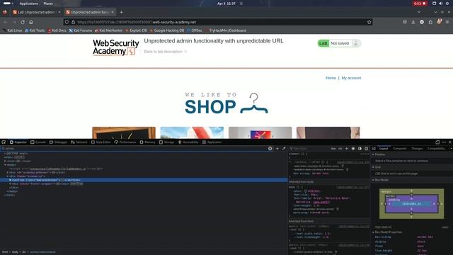Click the Filter Styles input field

(x=309, y=148)
